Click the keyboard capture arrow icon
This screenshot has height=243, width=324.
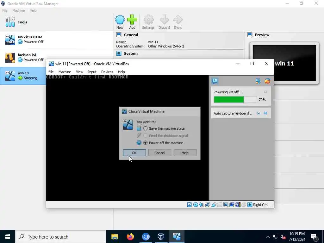[250, 205]
